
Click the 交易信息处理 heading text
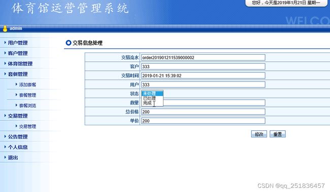point(87,43)
